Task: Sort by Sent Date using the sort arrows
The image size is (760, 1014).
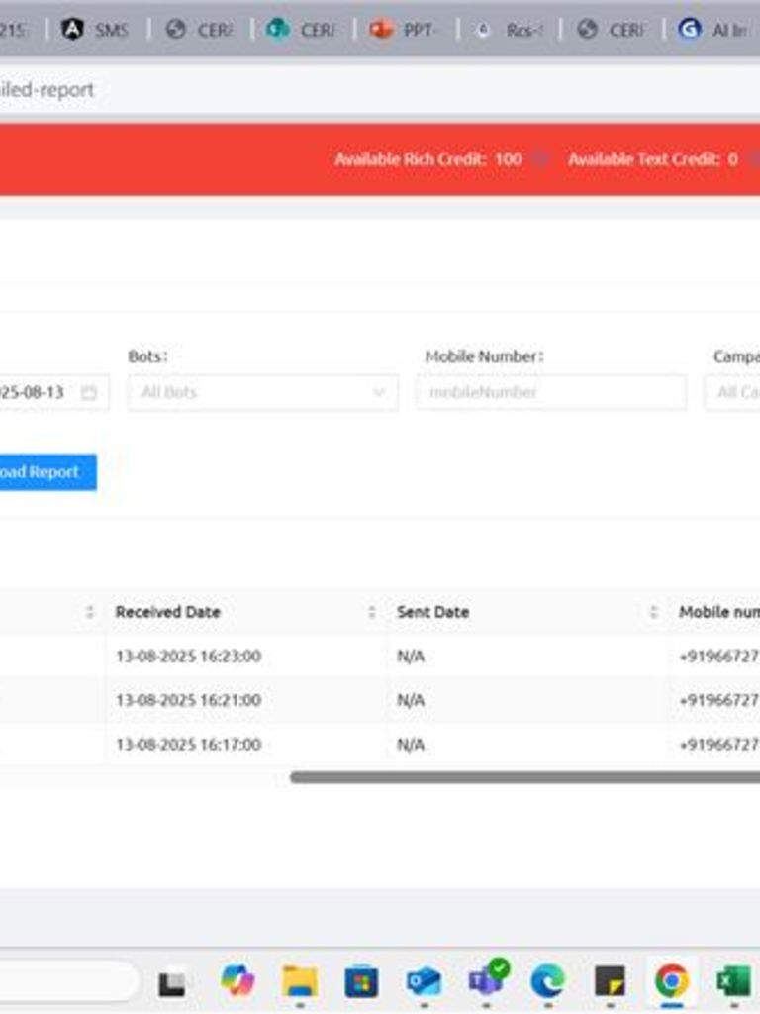Action: coord(653,612)
